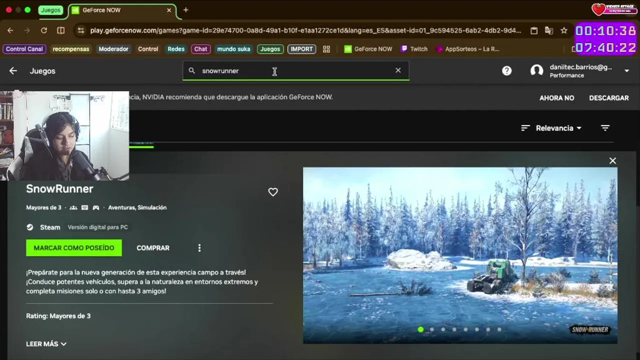The height and width of the screenshot is (360, 640).
Task: Click the browser forward arrow
Action: click(x=27, y=30)
